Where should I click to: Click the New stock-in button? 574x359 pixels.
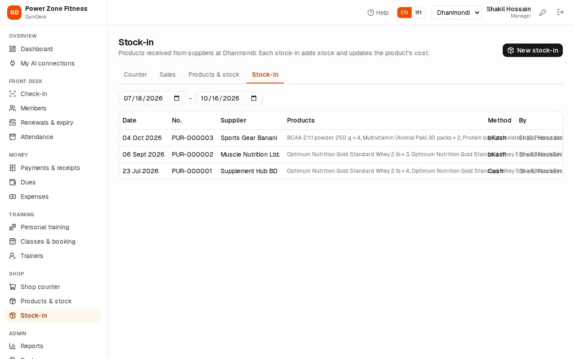(x=533, y=50)
